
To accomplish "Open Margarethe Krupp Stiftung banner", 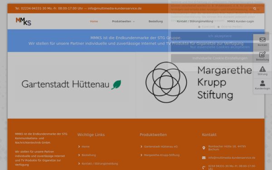I will tap(199, 82).
